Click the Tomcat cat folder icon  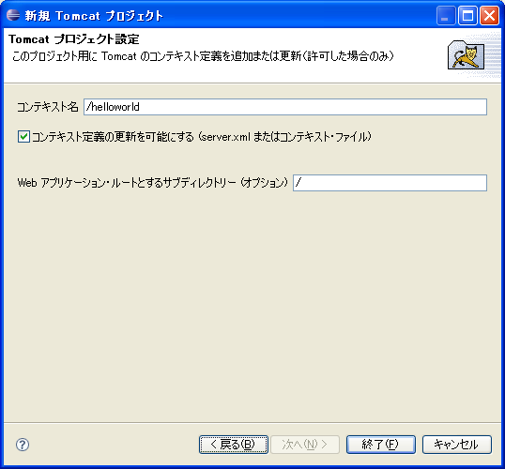pyautogui.click(x=466, y=55)
